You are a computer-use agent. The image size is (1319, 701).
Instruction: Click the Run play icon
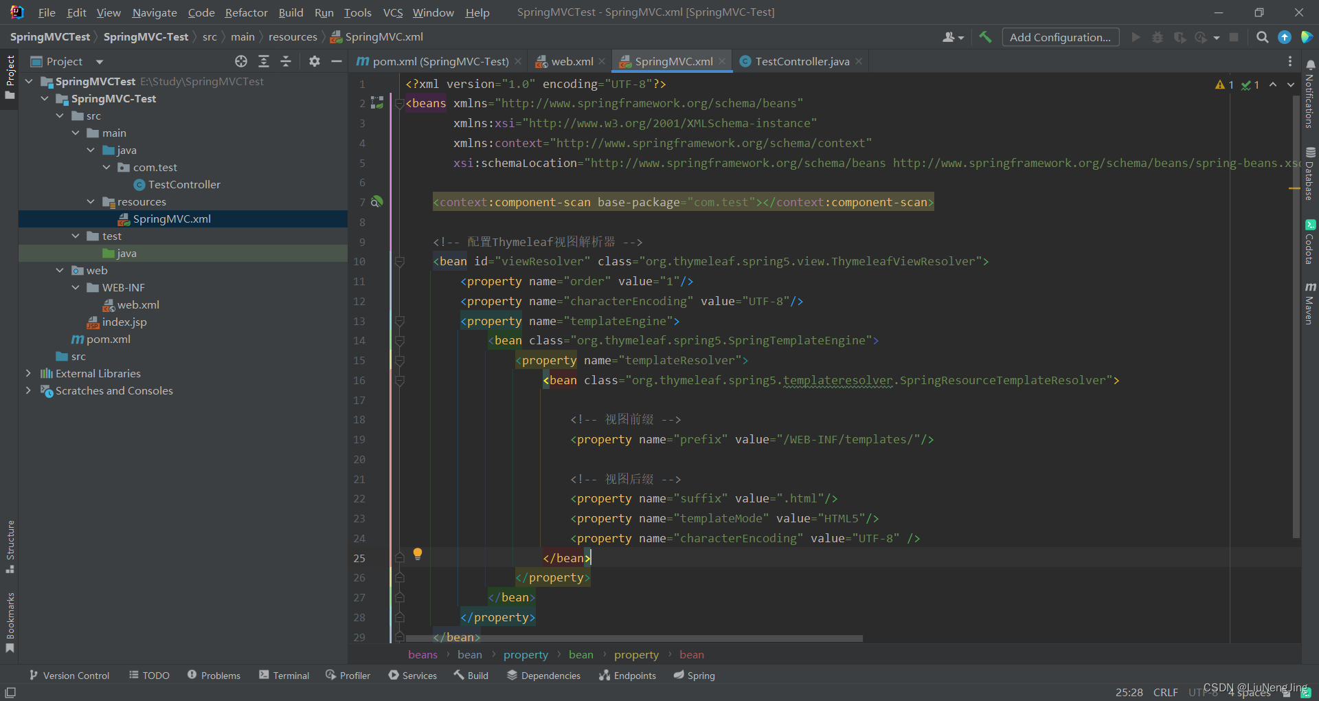1136,37
